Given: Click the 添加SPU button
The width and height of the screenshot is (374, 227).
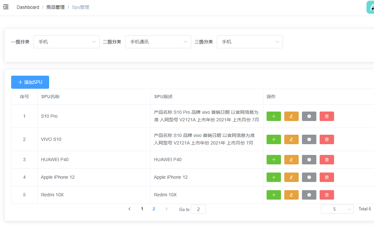Looking at the screenshot, I should coord(30,82).
